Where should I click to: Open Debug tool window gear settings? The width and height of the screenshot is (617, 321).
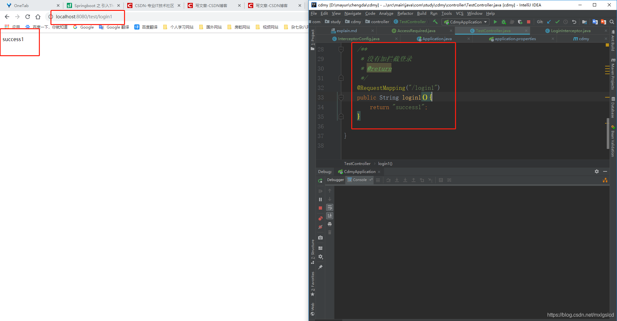click(x=597, y=171)
